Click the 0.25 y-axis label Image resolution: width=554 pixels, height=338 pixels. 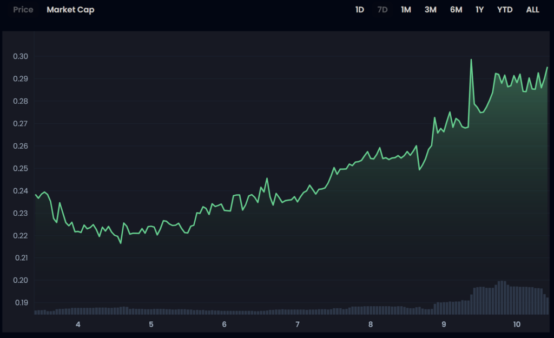tap(21, 168)
